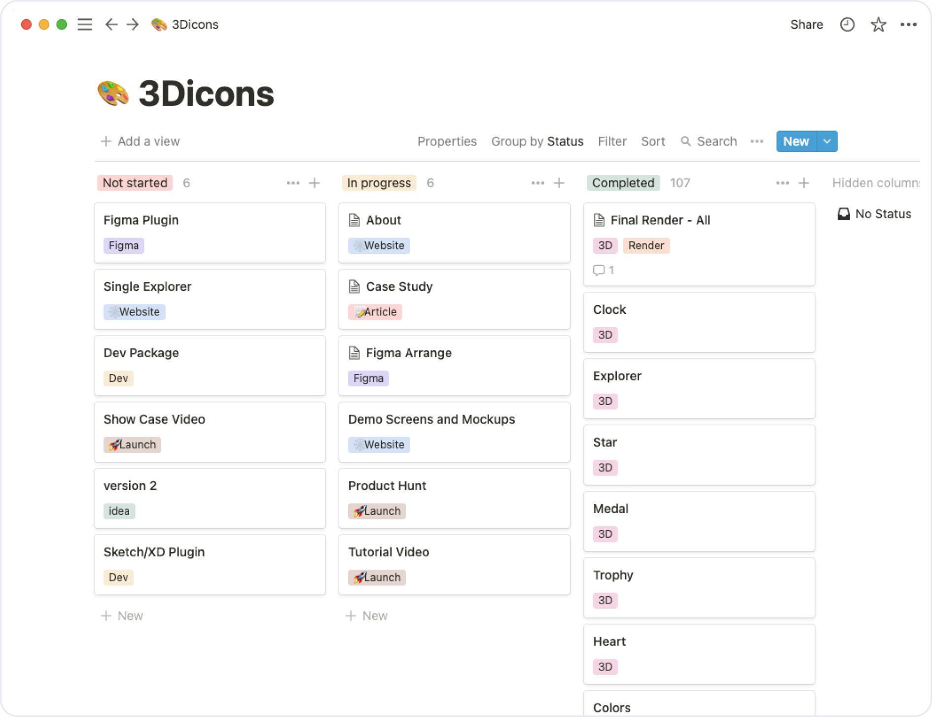932x717 pixels.
Task: Click the purple Figma tag on Figma Plugin
Action: (123, 245)
